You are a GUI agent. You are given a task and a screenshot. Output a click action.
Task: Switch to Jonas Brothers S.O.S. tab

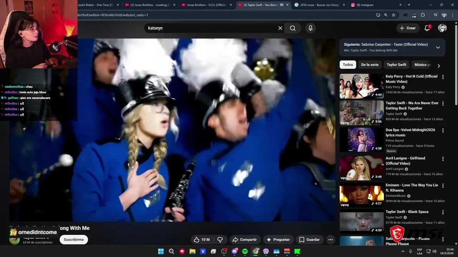click(x=206, y=5)
